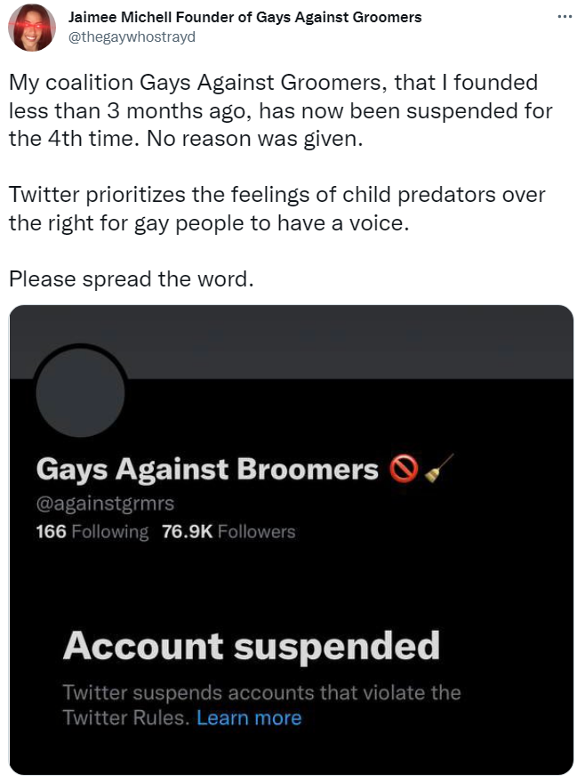Click the paragraph starting 'My coalition Gays Against'
The width and height of the screenshot is (585, 782).
pos(280,112)
